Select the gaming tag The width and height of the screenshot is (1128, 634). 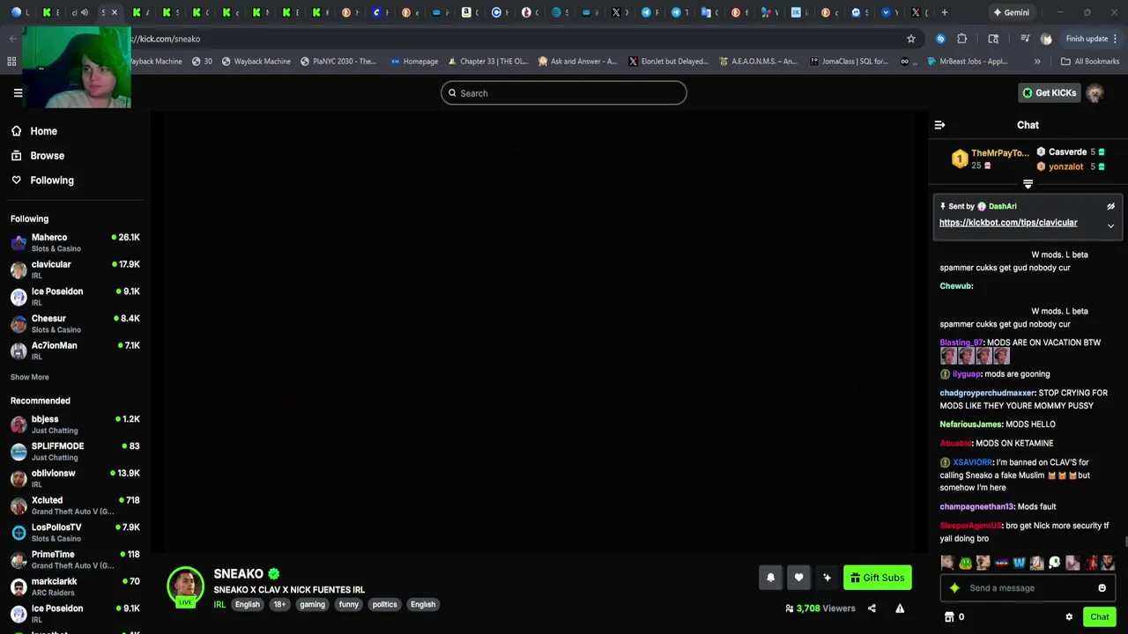(312, 605)
